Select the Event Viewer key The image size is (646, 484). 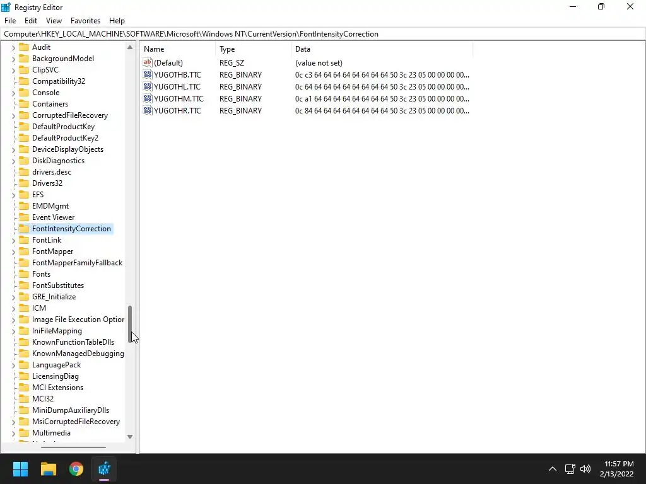pyautogui.click(x=54, y=217)
